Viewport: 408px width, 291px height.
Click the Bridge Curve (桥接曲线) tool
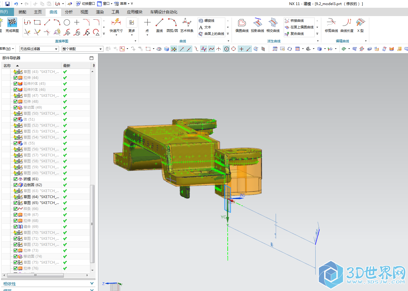point(294,21)
